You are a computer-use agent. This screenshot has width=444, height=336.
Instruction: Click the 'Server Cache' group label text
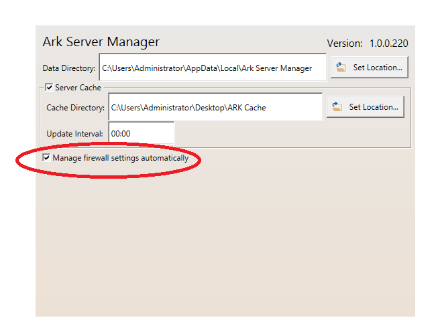pyautogui.click(x=78, y=88)
